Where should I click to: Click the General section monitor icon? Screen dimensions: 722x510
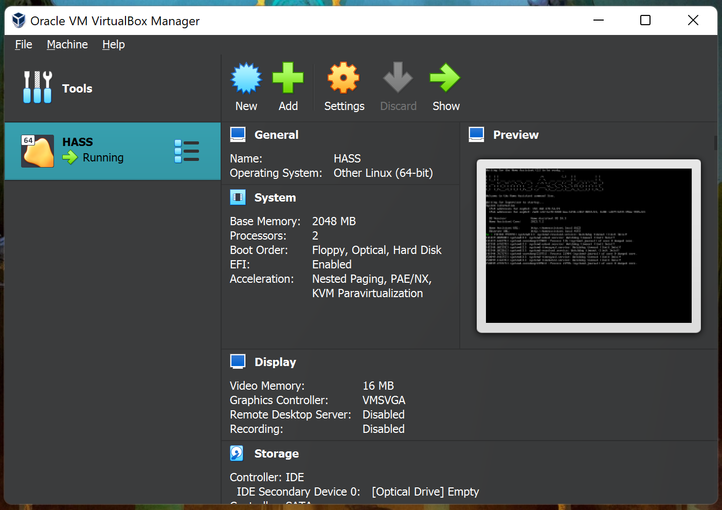[x=238, y=135]
